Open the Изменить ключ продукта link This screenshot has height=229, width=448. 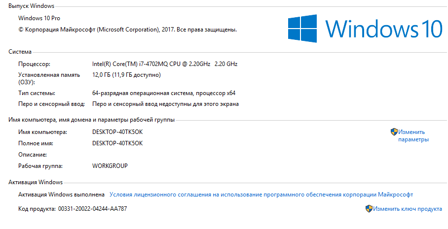coord(407,209)
